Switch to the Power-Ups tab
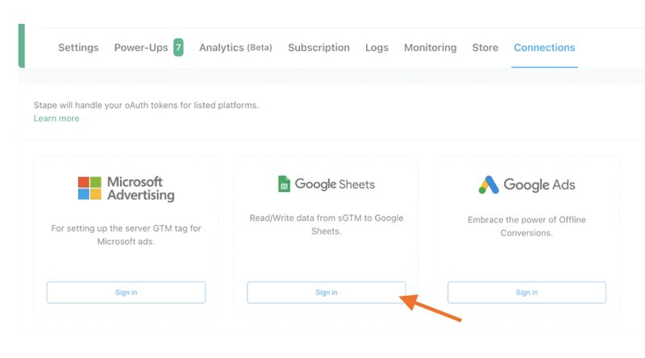645x358 pixels. click(x=141, y=48)
